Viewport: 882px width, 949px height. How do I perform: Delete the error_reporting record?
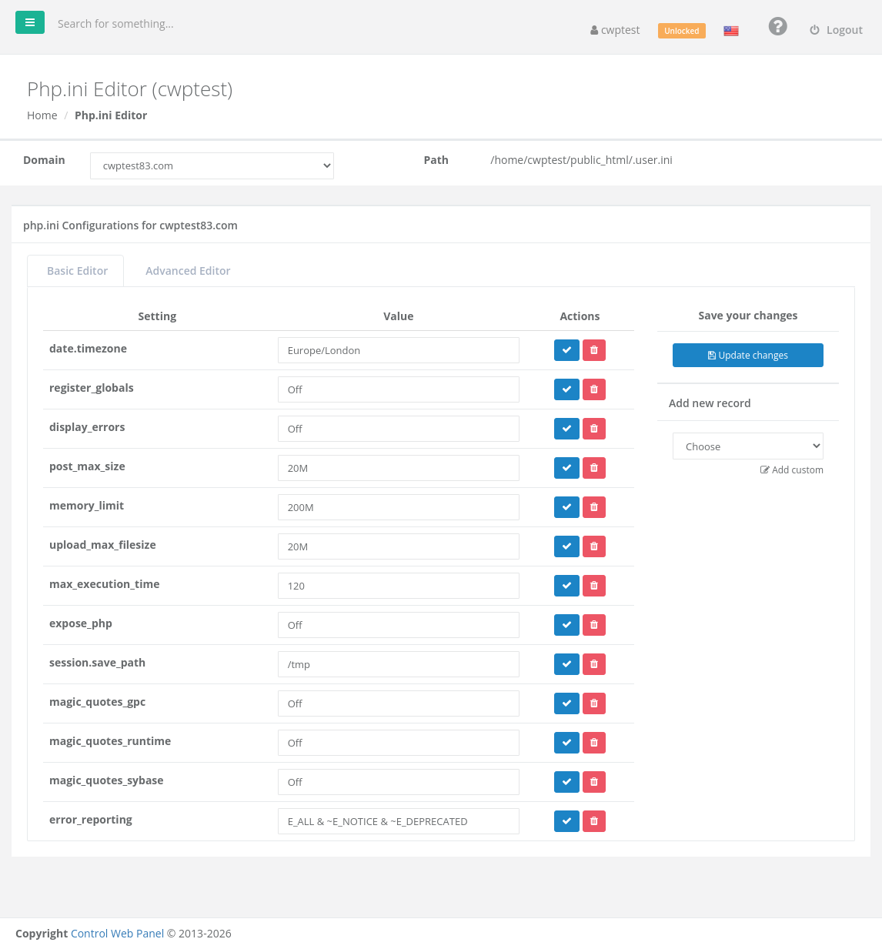click(x=594, y=821)
